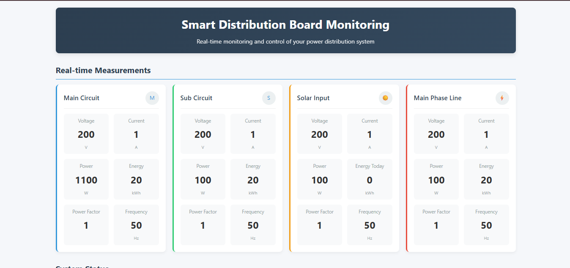Click the Sub Circuit Power Factor tile

[203, 224]
